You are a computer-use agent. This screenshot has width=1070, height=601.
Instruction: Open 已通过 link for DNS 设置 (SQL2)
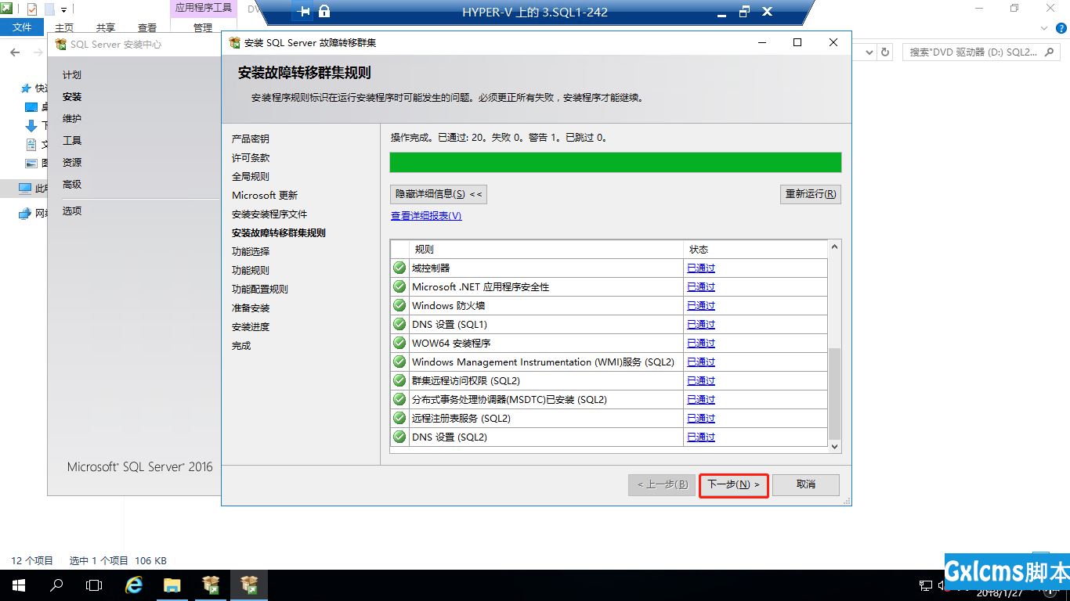[701, 437]
